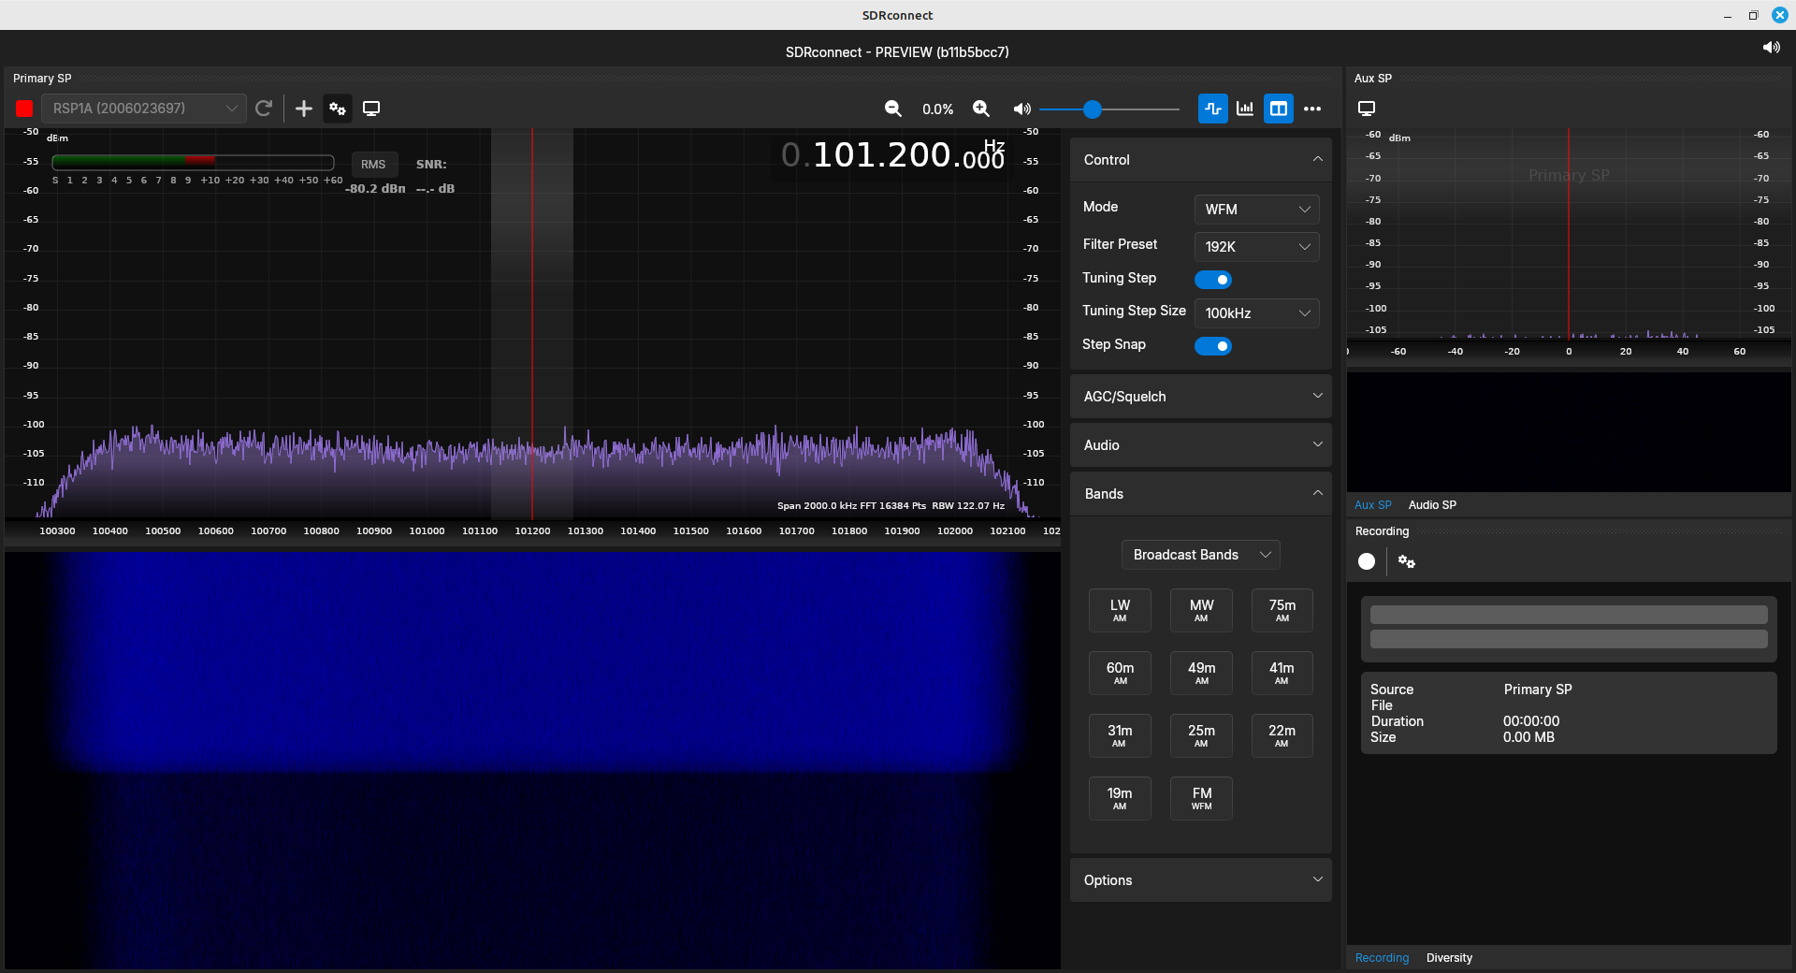The width and height of the screenshot is (1796, 973).
Task: Mute the Primary SP audio speaker
Action: [x=1021, y=109]
